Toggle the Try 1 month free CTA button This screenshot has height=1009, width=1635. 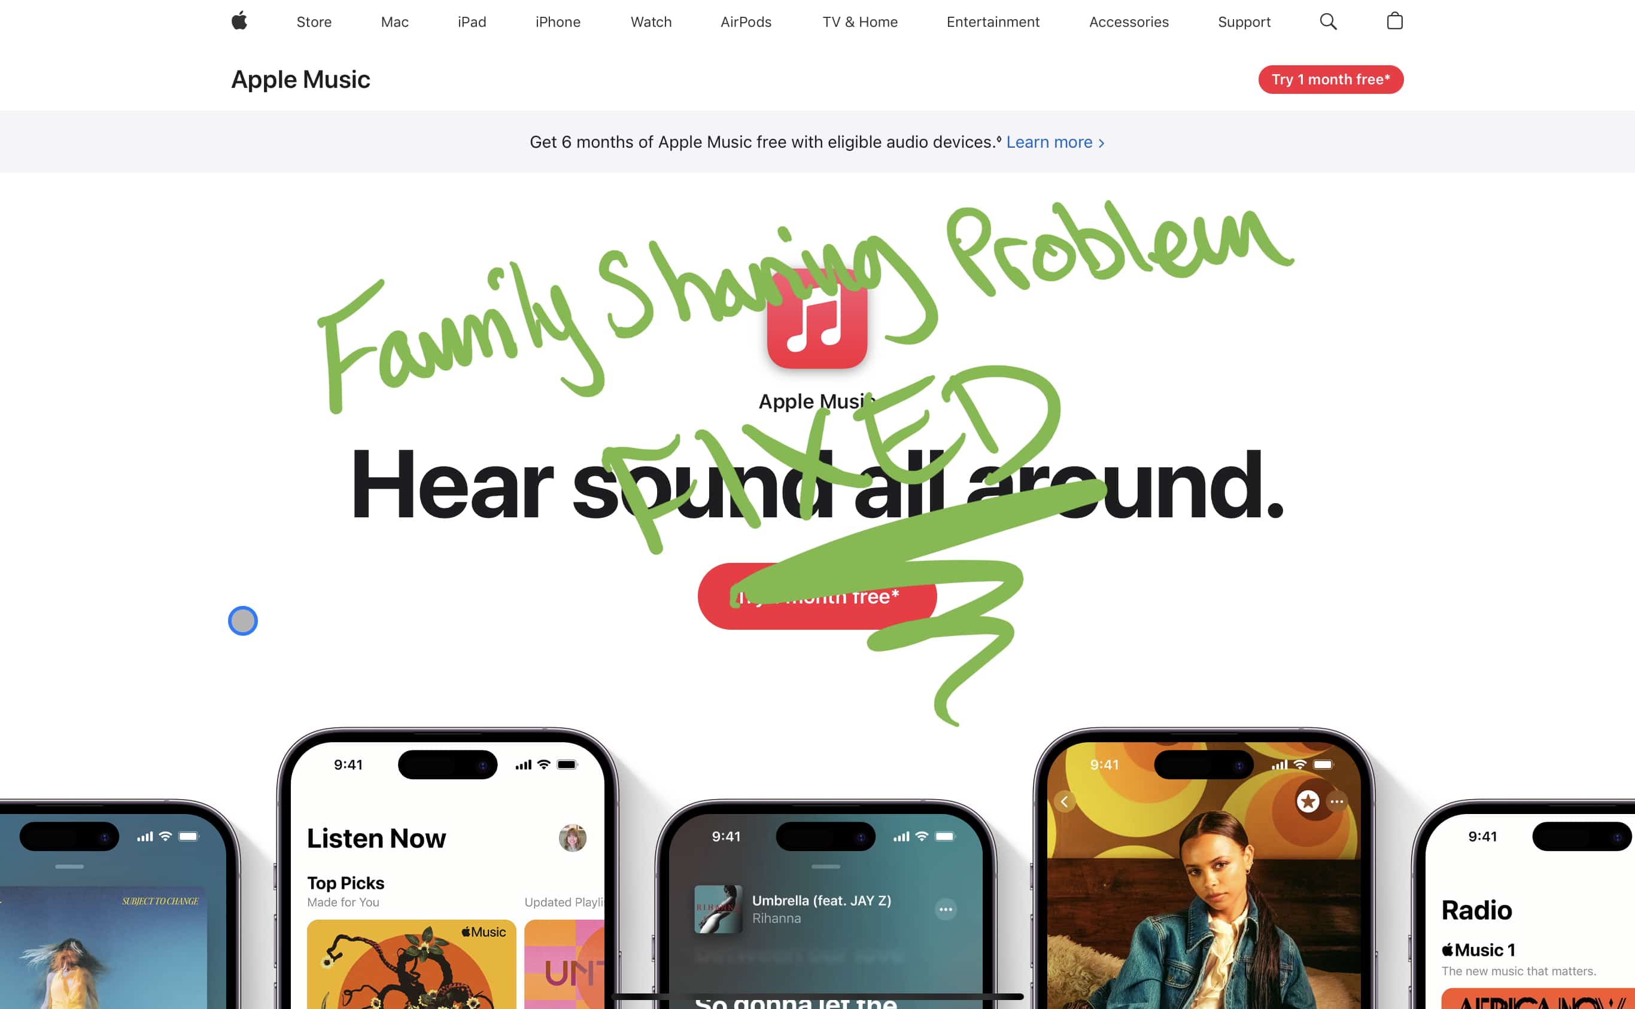click(x=1329, y=80)
